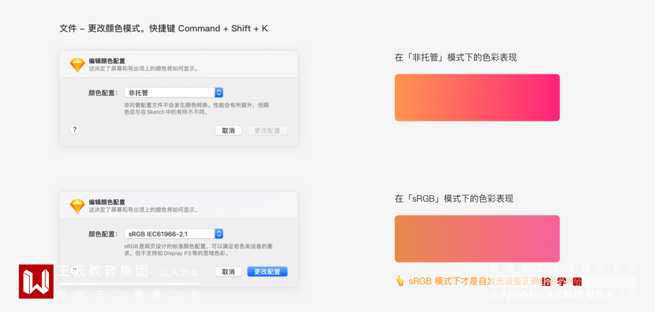655x312 pixels.
Task: Click the red 绘学霸 text
Action: point(561,282)
